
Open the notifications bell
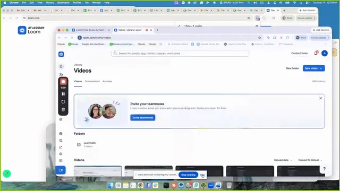tap(316, 53)
